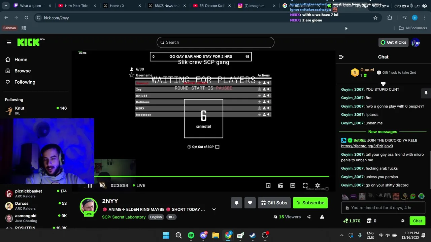This screenshot has width=431, height=242.
Task: Switch to BRICS News tab
Action: coord(167,6)
